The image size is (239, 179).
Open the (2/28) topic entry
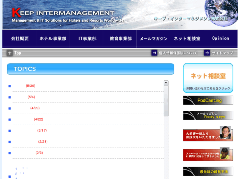(x=43, y=142)
